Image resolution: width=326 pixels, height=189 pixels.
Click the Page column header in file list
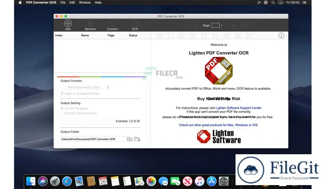(x=111, y=36)
